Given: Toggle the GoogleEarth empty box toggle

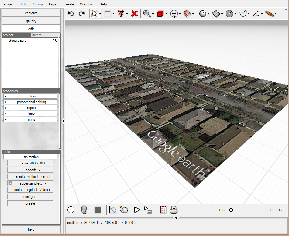Looking at the screenshot, I should click(x=50, y=41).
